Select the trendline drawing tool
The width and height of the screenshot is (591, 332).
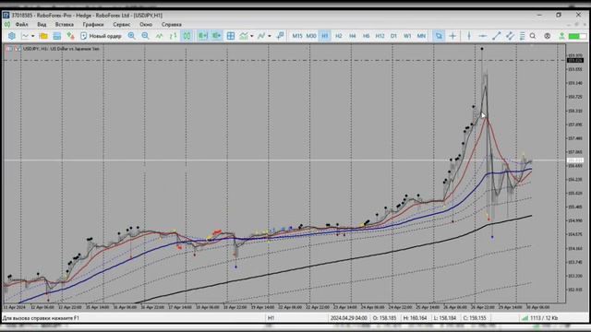point(497,36)
